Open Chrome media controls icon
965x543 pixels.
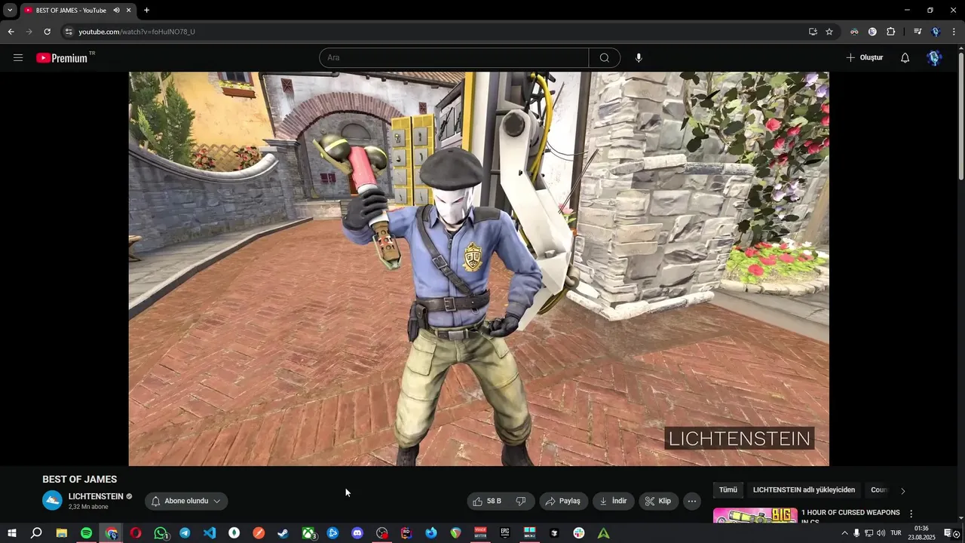coord(918,32)
